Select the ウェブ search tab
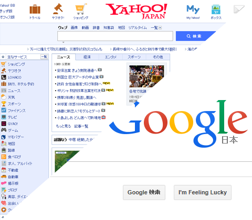 coord(62,28)
